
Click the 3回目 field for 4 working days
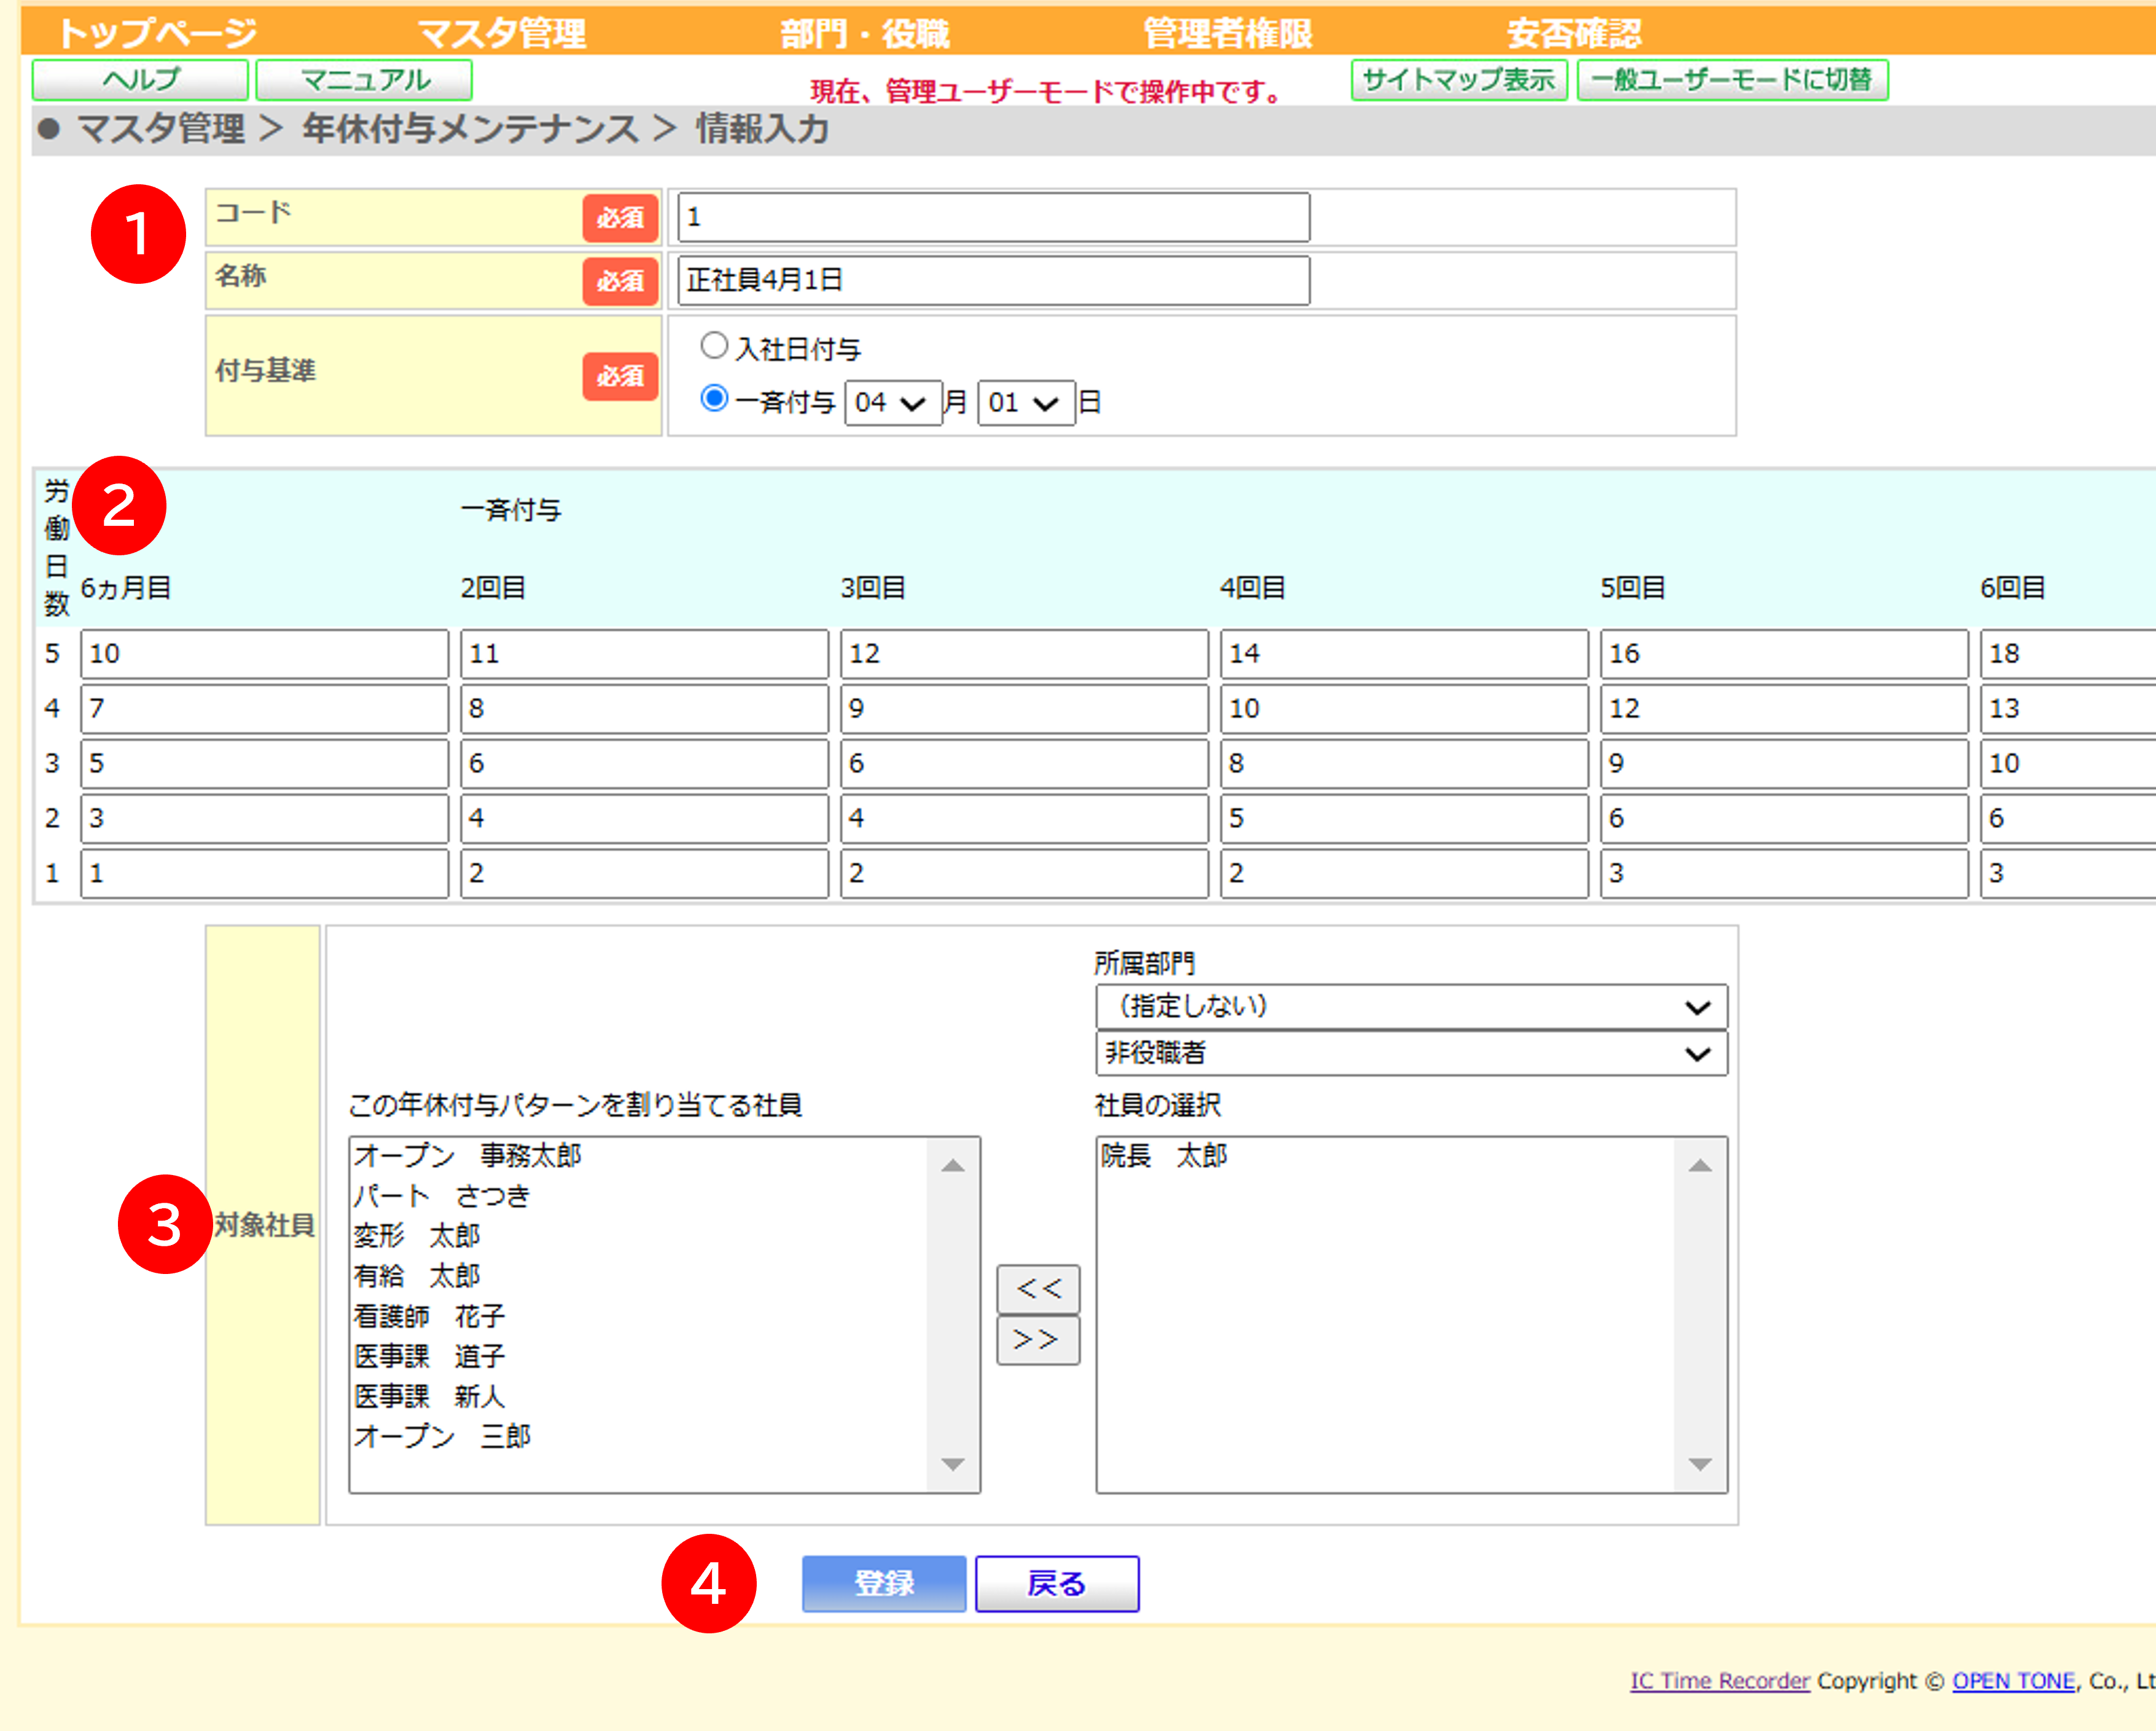pos(1024,709)
